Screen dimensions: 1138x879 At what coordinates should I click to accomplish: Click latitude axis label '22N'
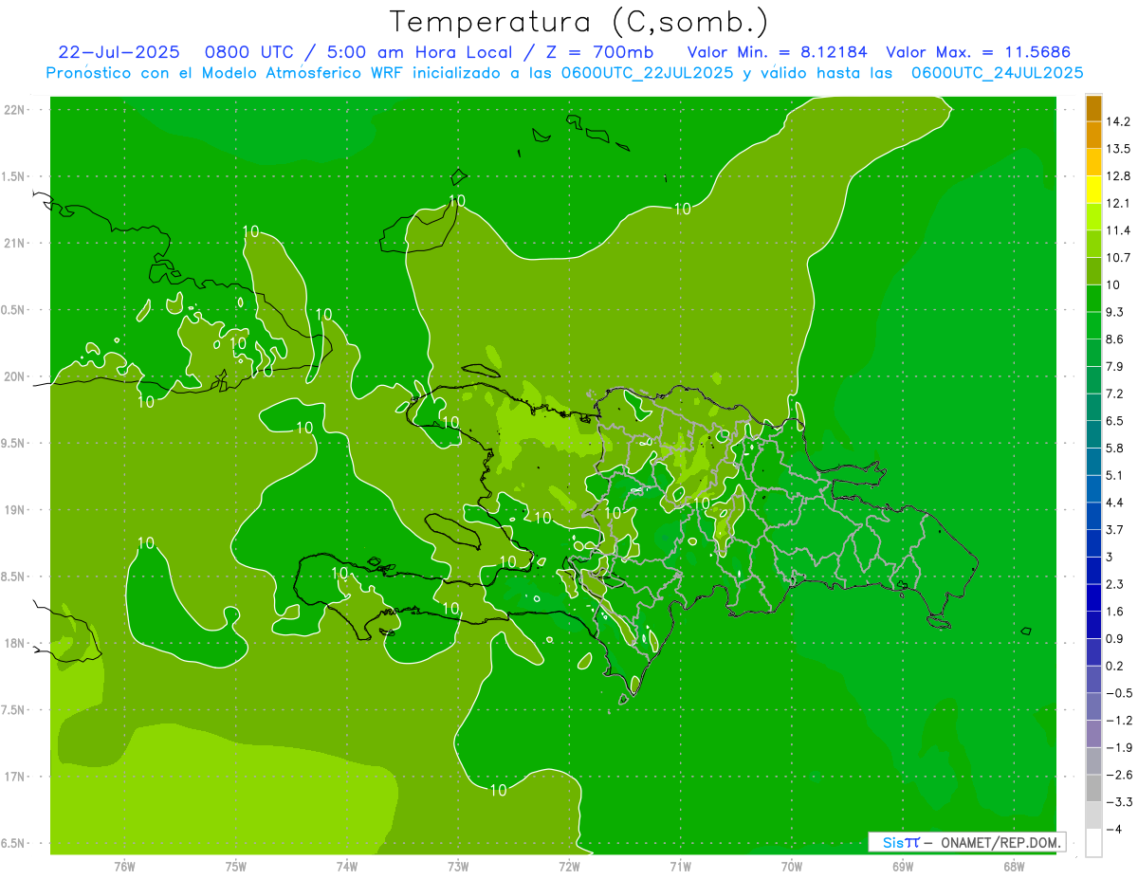click(13, 109)
